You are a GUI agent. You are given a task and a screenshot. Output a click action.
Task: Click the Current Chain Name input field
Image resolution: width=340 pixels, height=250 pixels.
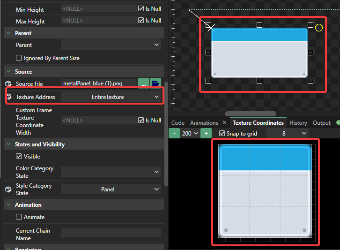point(111,233)
